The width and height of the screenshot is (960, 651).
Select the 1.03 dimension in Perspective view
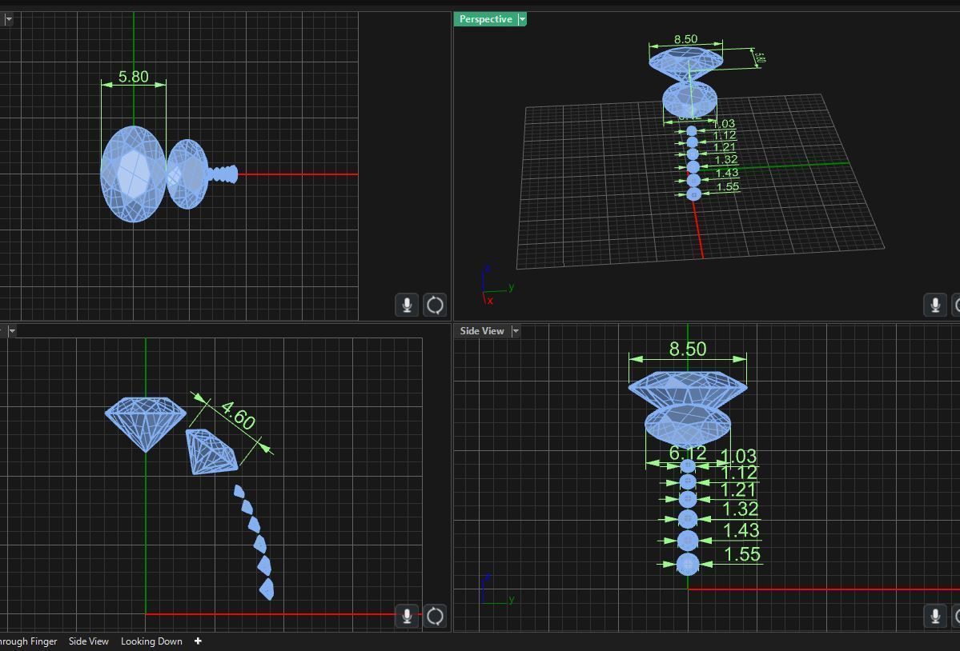click(725, 124)
